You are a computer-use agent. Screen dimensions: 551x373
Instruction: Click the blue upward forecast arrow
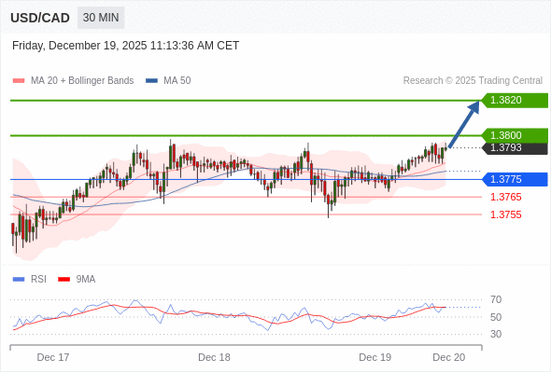tap(464, 124)
